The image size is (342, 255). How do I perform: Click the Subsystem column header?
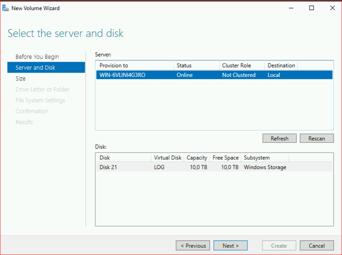pos(256,158)
